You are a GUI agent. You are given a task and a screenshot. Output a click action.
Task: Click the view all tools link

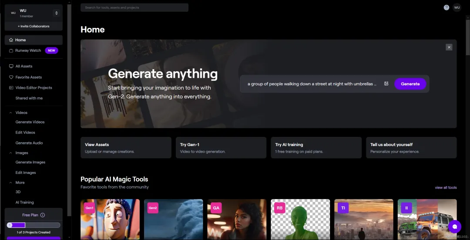click(x=446, y=187)
